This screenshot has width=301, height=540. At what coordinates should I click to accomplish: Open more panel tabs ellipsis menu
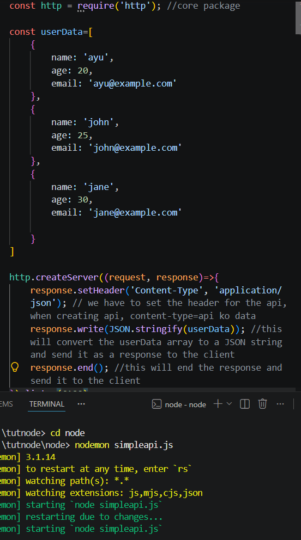point(81,404)
